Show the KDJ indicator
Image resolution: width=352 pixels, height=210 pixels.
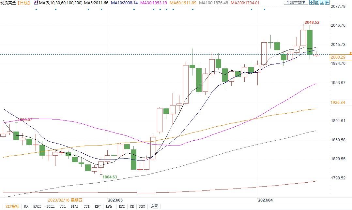pyautogui.click(x=98, y=206)
